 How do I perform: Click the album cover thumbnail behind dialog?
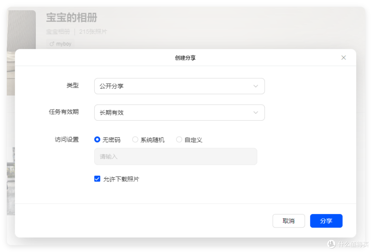pos(22,30)
